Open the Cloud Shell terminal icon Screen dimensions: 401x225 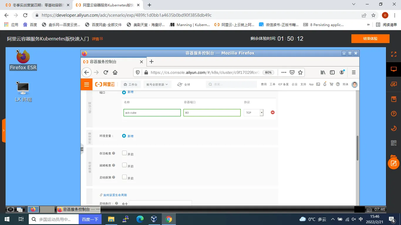pyautogui.click(x=318, y=84)
